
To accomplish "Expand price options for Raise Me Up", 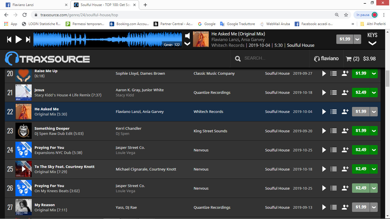I will tap(374, 73).
